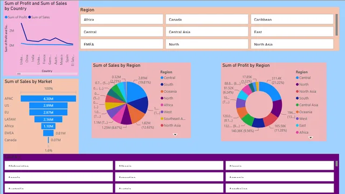Select the EU 2.97M funnel bar

49,113
